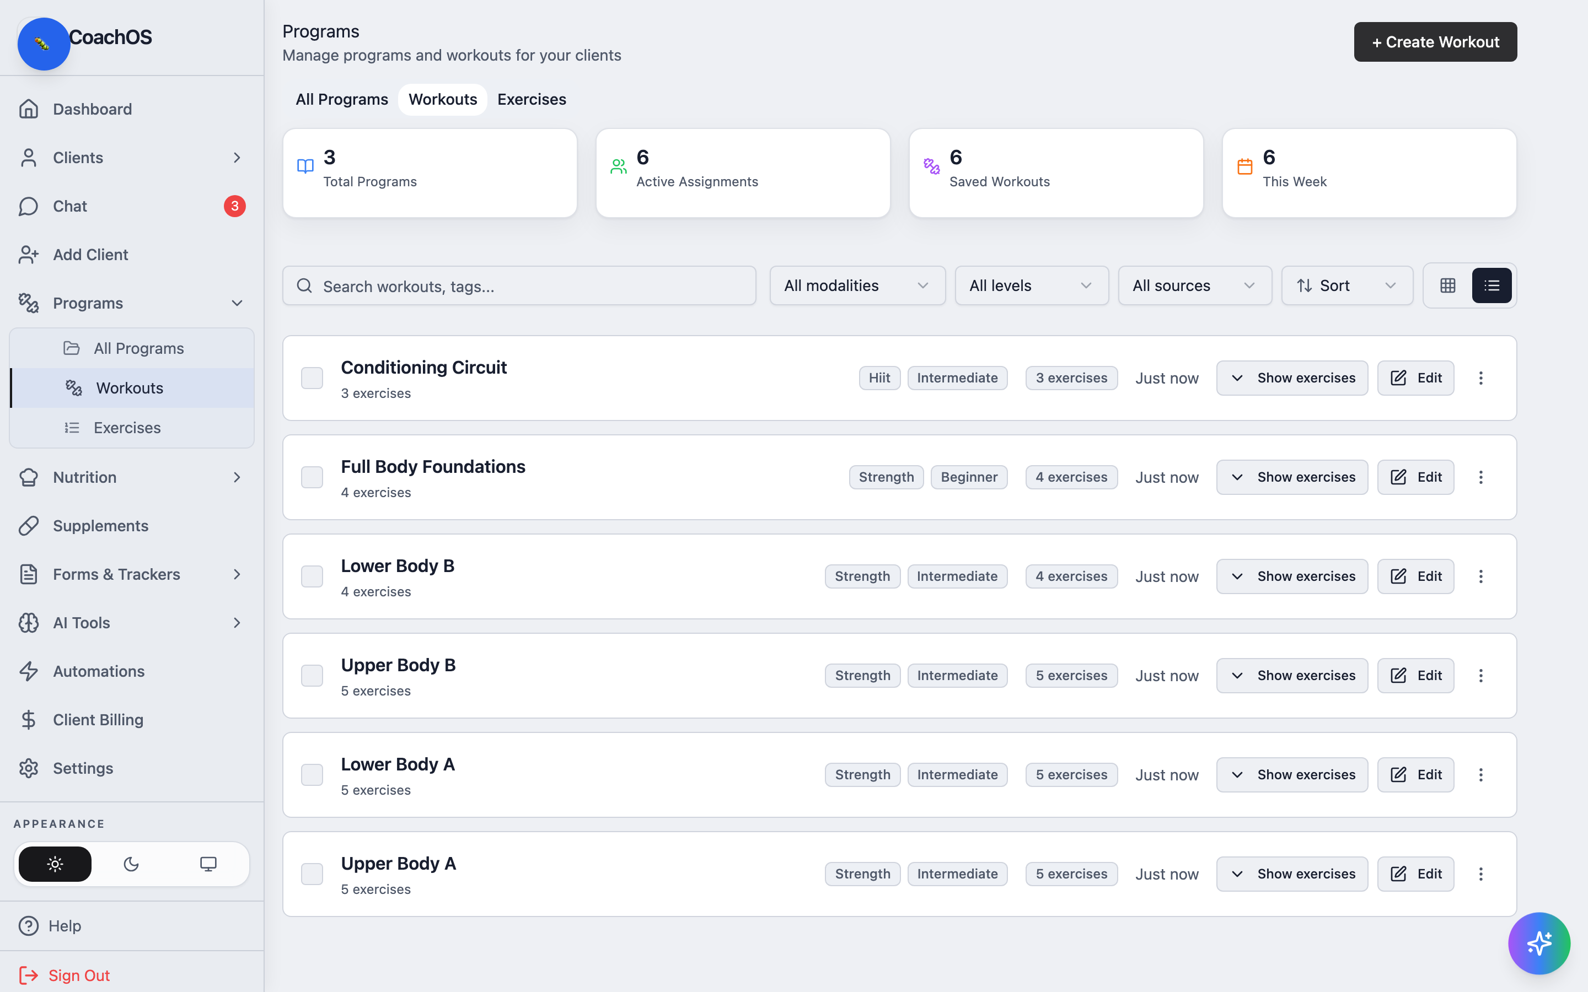
Task: Open All Programs in the sidebar submenu
Action: tap(132, 348)
